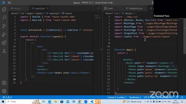The image size is (186, 104).
Task: Open the Accounts menu in the activity bar
Action: pyautogui.click(x=4, y=83)
